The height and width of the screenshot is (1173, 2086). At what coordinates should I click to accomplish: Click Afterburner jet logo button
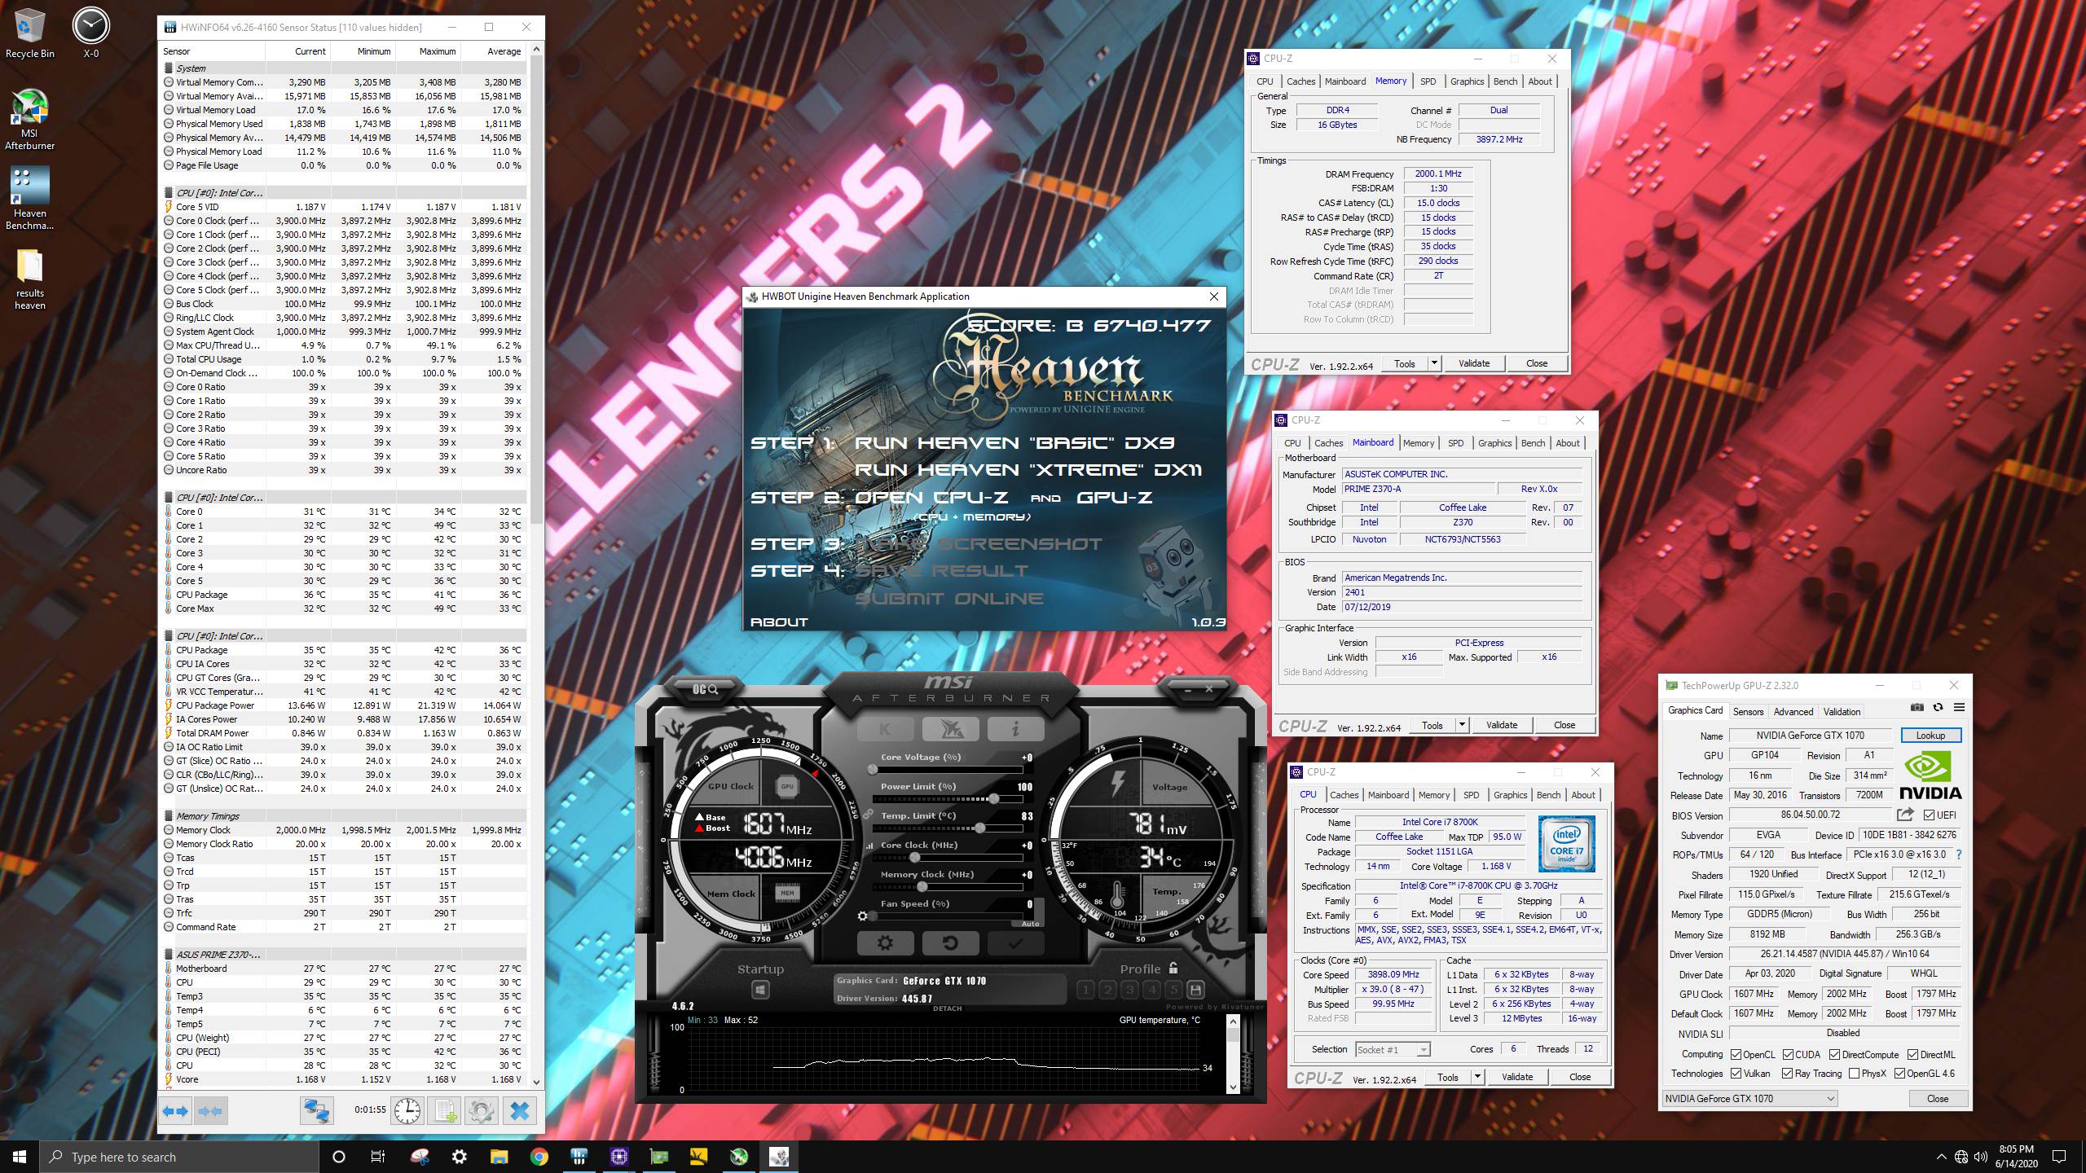pos(949,729)
